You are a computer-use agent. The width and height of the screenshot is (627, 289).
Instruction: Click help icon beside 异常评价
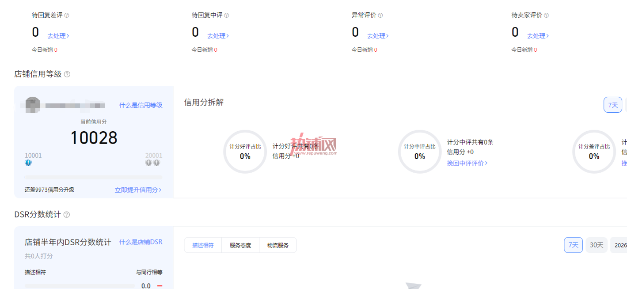click(380, 15)
